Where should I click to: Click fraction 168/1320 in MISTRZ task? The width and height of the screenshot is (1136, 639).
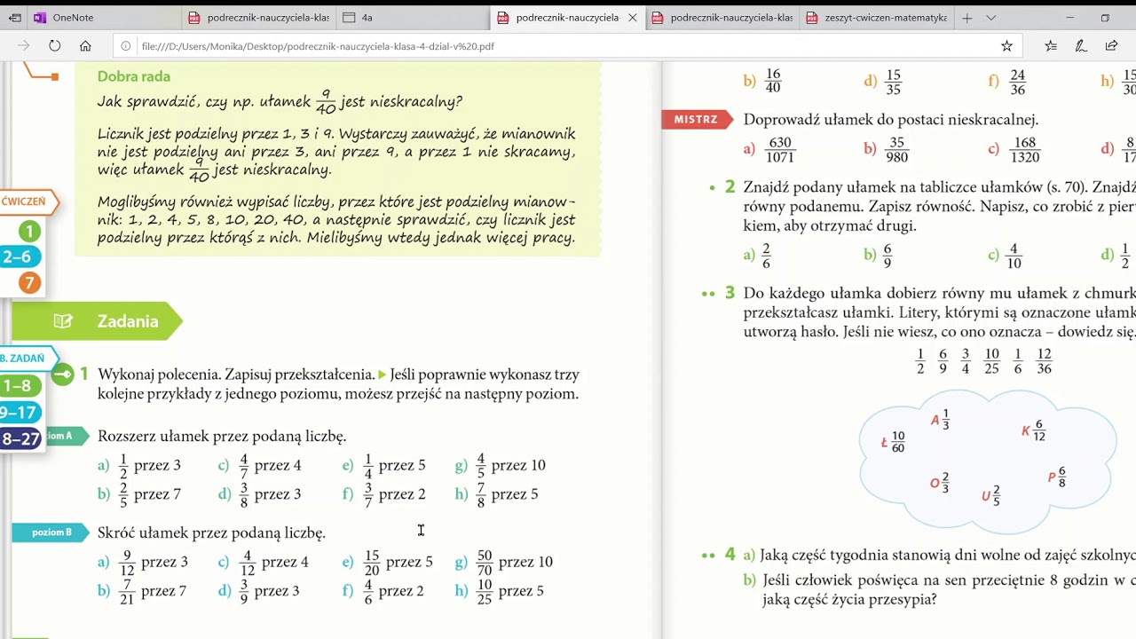[1025, 150]
